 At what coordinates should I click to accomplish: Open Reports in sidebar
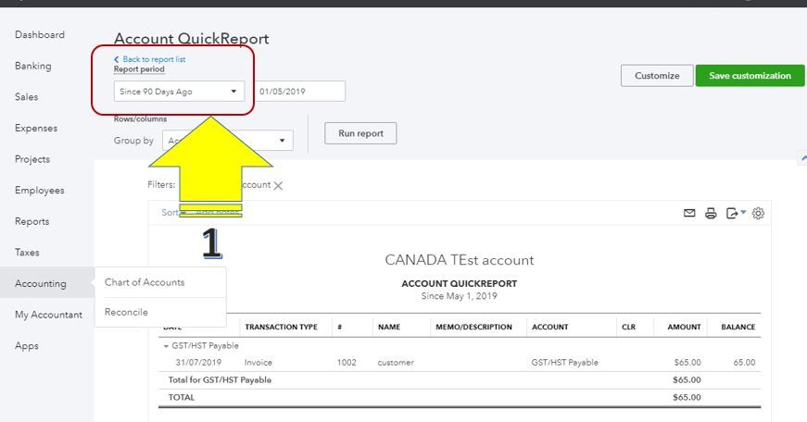pos(32,221)
